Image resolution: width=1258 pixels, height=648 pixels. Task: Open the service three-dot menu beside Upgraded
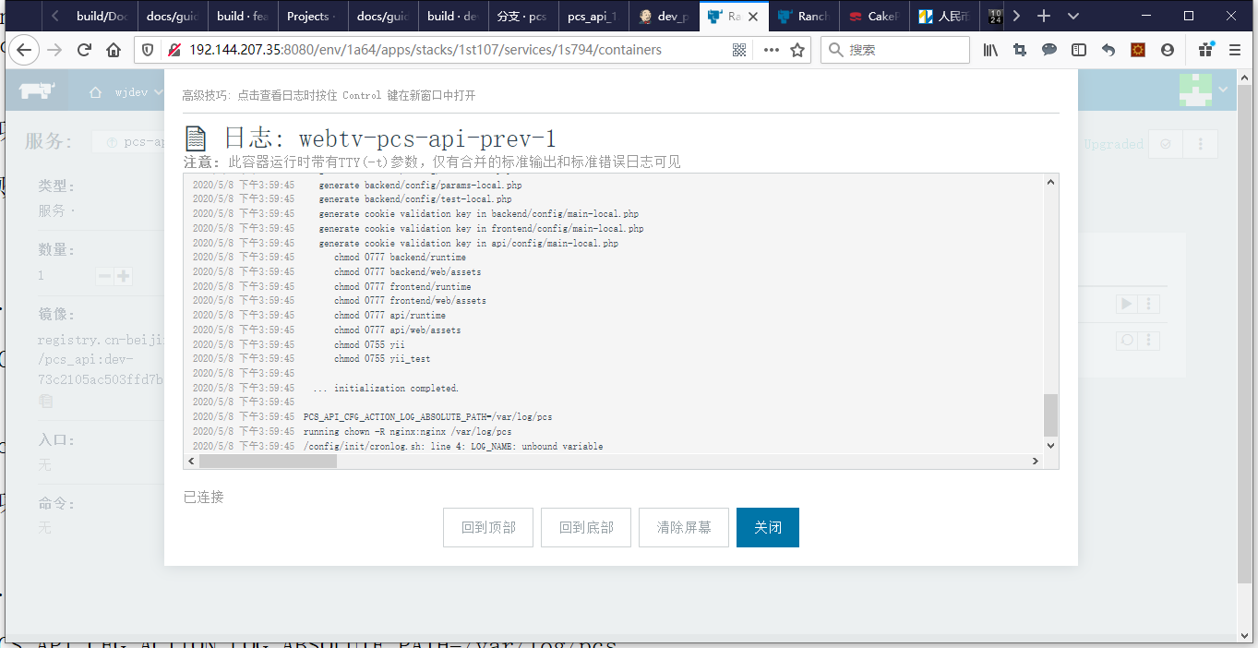pos(1201,144)
